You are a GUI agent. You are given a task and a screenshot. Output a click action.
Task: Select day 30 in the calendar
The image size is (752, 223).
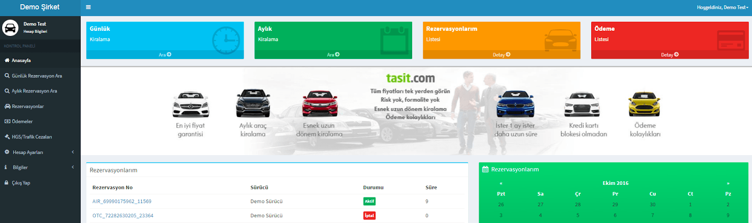(653, 204)
